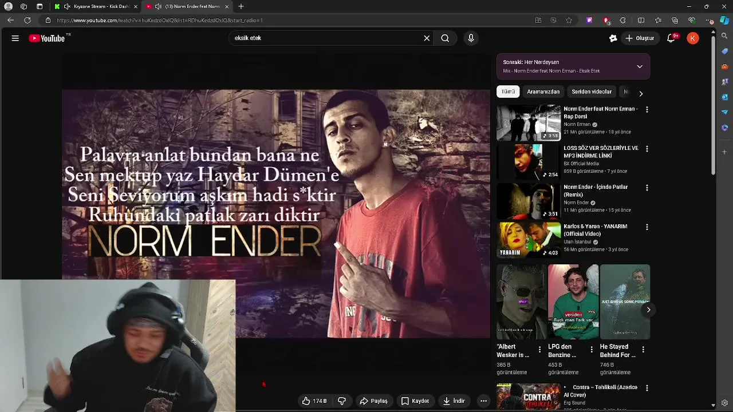Viewport: 733px width, 412px height.
Task: Collapse the Sonraki playlist panel chevron
Action: (640, 66)
